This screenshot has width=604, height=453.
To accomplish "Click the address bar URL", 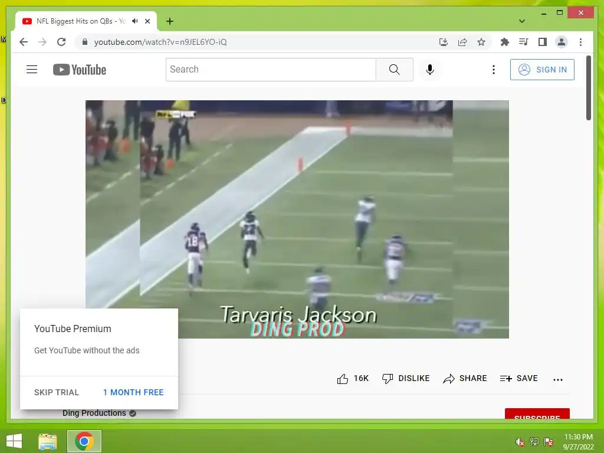I will click(x=160, y=42).
